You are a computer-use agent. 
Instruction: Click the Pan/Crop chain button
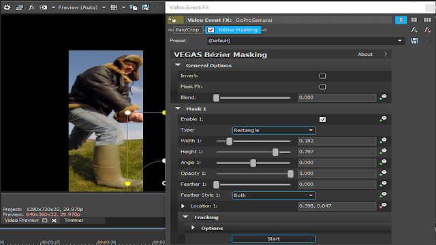click(x=187, y=30)
